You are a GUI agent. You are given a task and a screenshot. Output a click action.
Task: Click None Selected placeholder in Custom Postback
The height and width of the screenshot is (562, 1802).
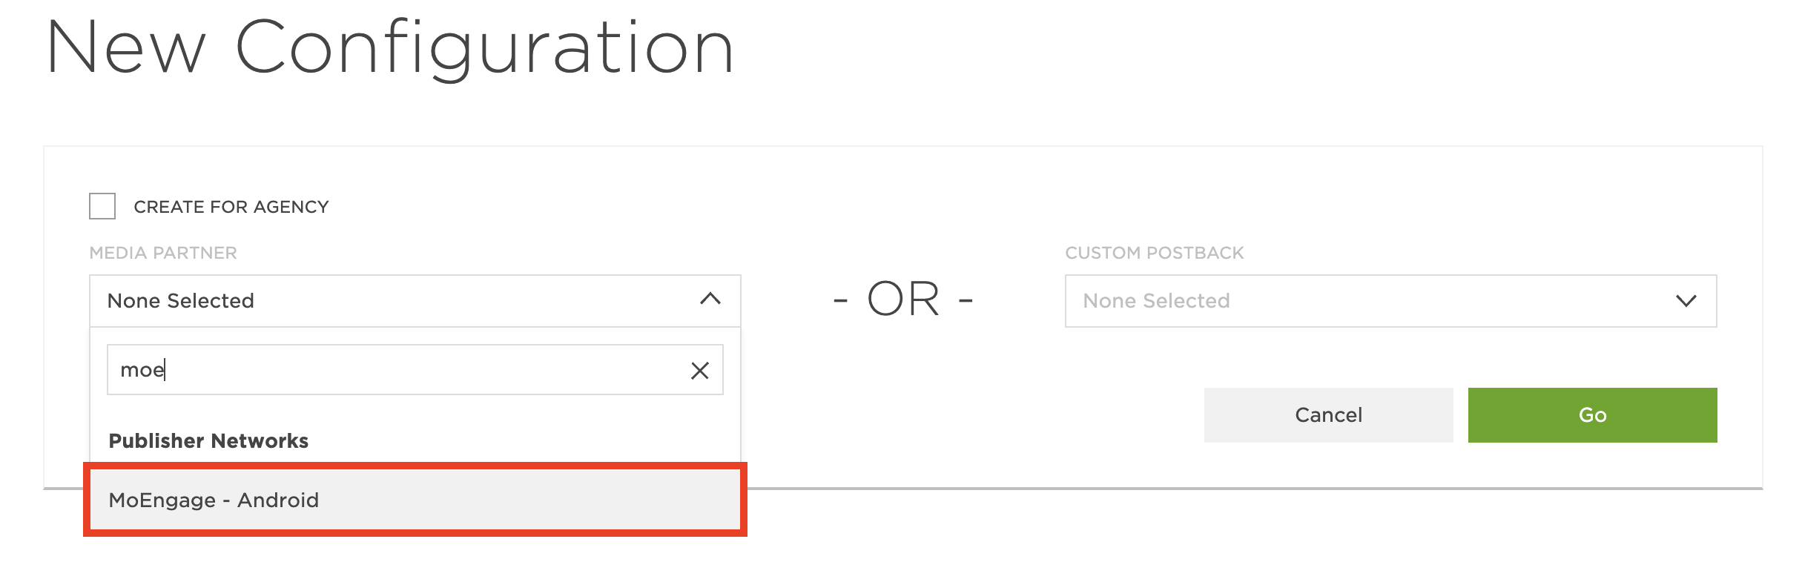tap(1155, 301)
